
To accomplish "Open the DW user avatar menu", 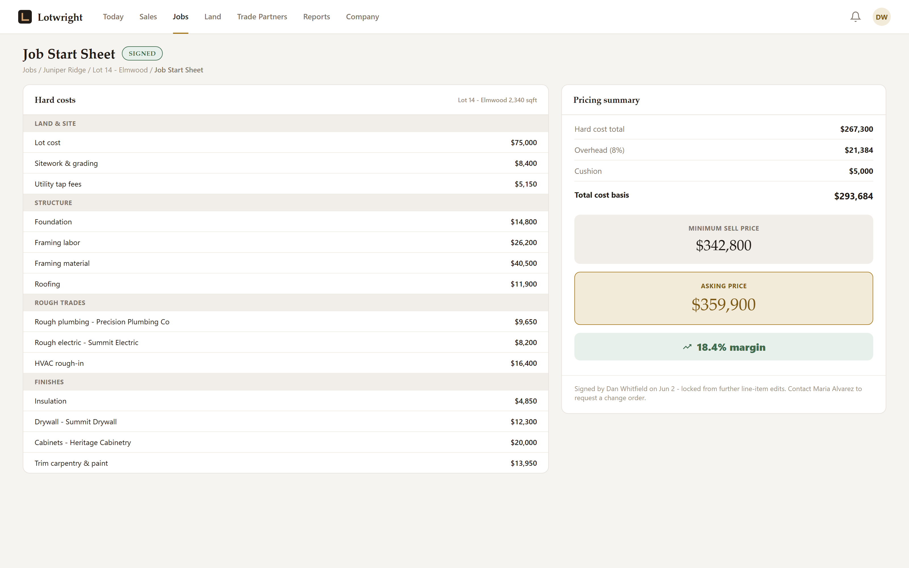I will (x=881, y=16).
